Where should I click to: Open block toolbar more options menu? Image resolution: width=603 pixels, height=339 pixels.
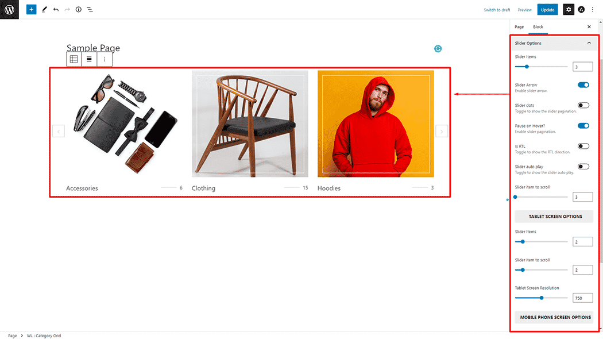coord(105,59)
